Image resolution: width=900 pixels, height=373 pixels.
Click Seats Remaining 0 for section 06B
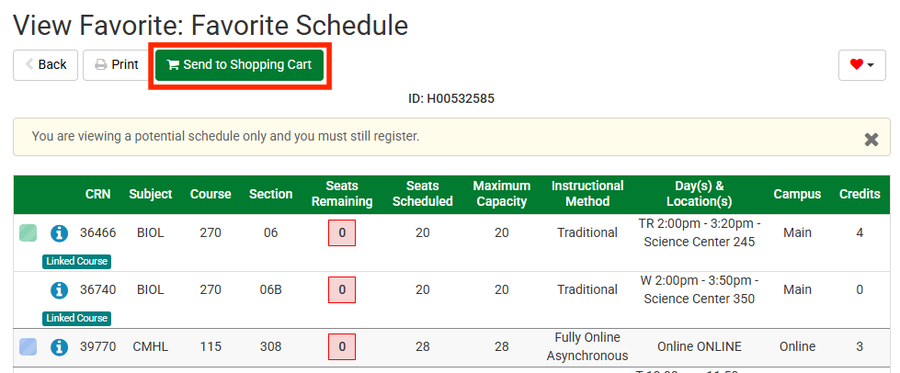[x=342, y=290]
